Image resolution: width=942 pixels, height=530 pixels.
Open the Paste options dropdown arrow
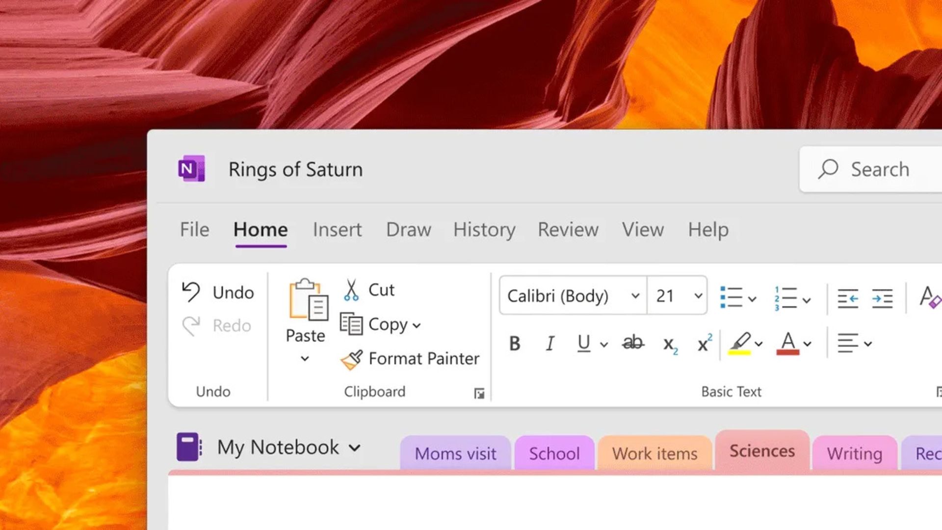point(305,358)
